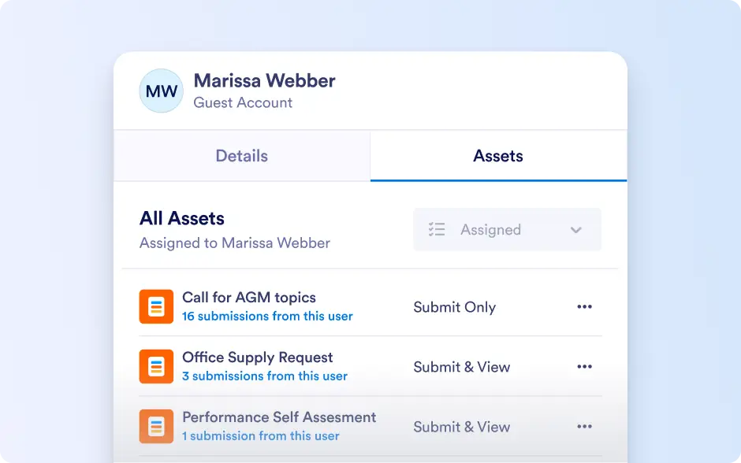Click the Office Supply Request form icon
This screenshot has height=463, width=741.
click(156, 367)
